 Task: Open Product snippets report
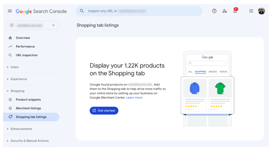(28, 100)
